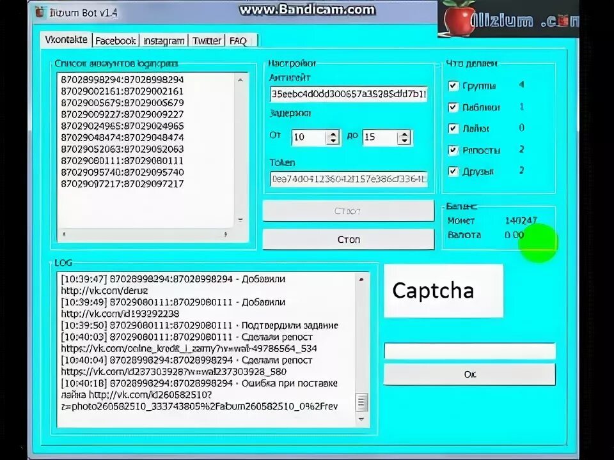The width and height of the screenshot is (614, 460).
Task: Switch to the Vkontakte tab
Action: 66,40
